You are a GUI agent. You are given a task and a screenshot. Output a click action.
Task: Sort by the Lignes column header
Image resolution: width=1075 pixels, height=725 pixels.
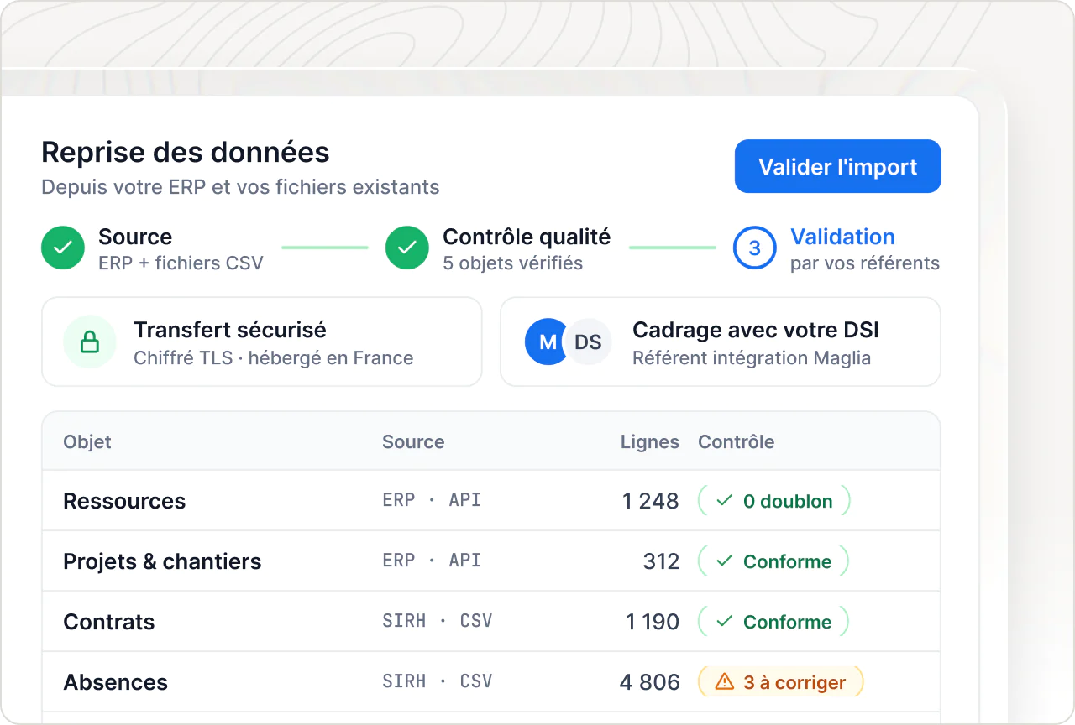(x=650, y=441)
